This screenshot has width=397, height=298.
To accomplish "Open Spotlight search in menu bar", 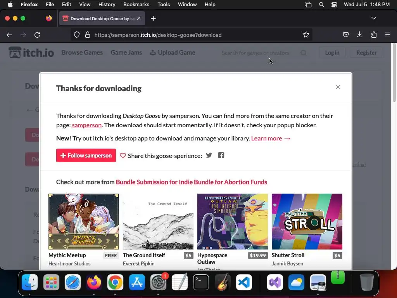I will coord(321,5).
